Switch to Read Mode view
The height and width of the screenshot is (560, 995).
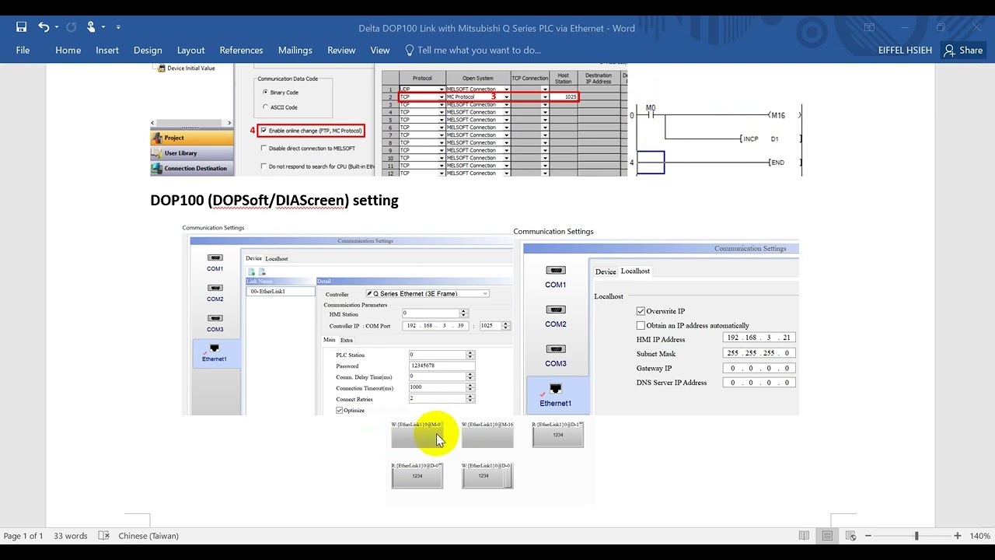[x=804, y=536]
